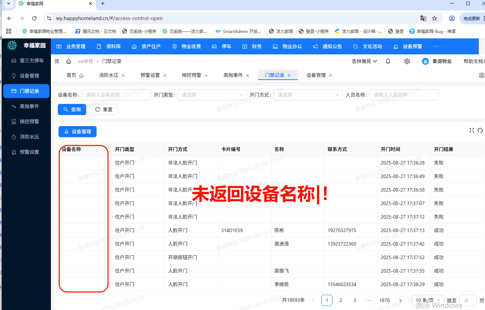
Task: Open settings via gear icon
Action: tap(407, 61)
